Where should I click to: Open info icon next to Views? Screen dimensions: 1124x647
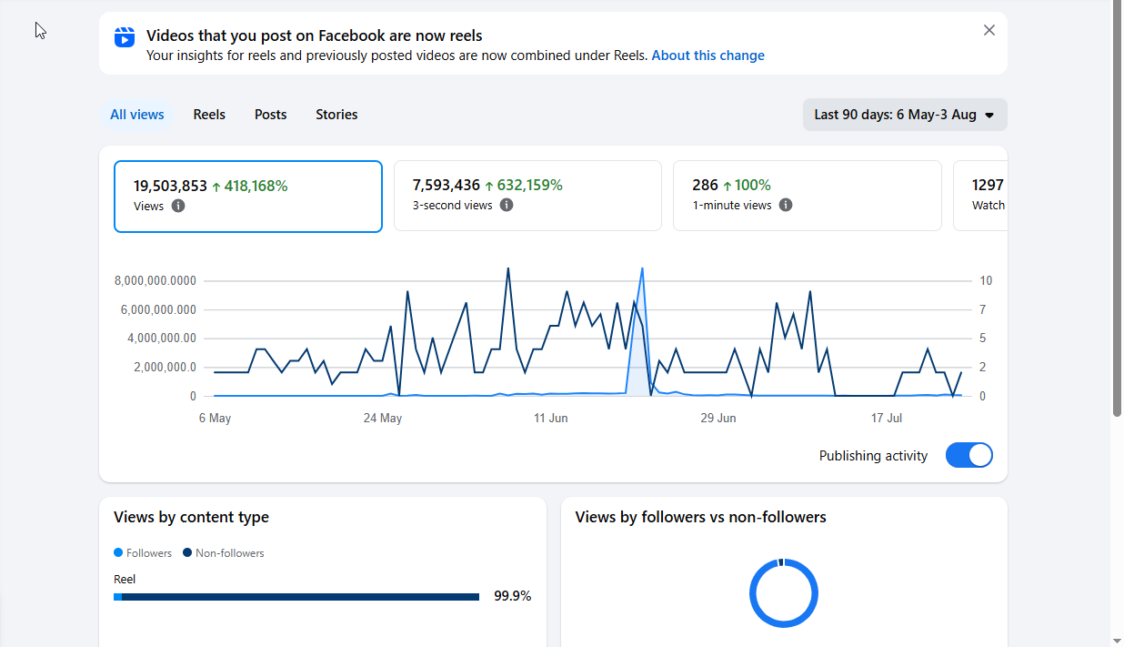click(178, 206)
